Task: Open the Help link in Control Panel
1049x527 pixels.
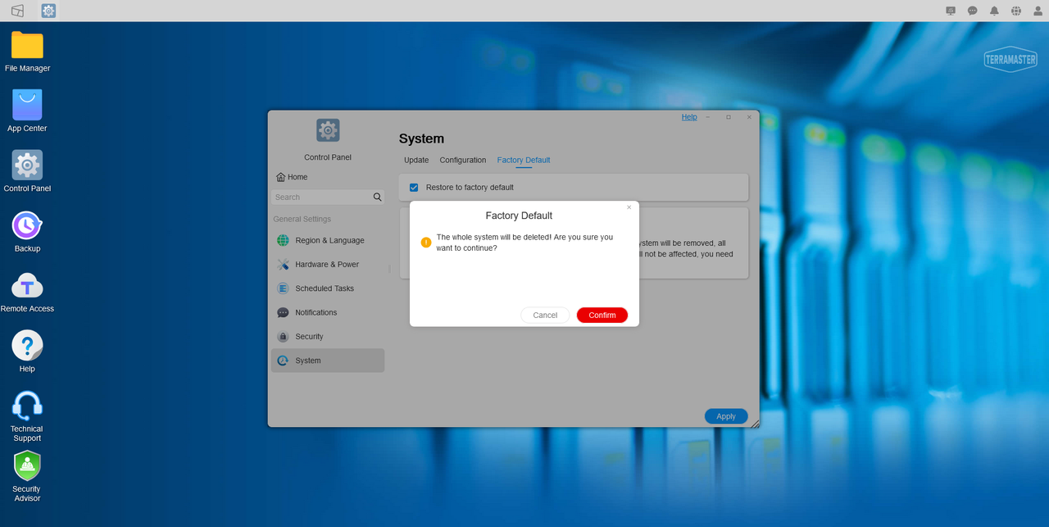Action: tap(689, 117)
